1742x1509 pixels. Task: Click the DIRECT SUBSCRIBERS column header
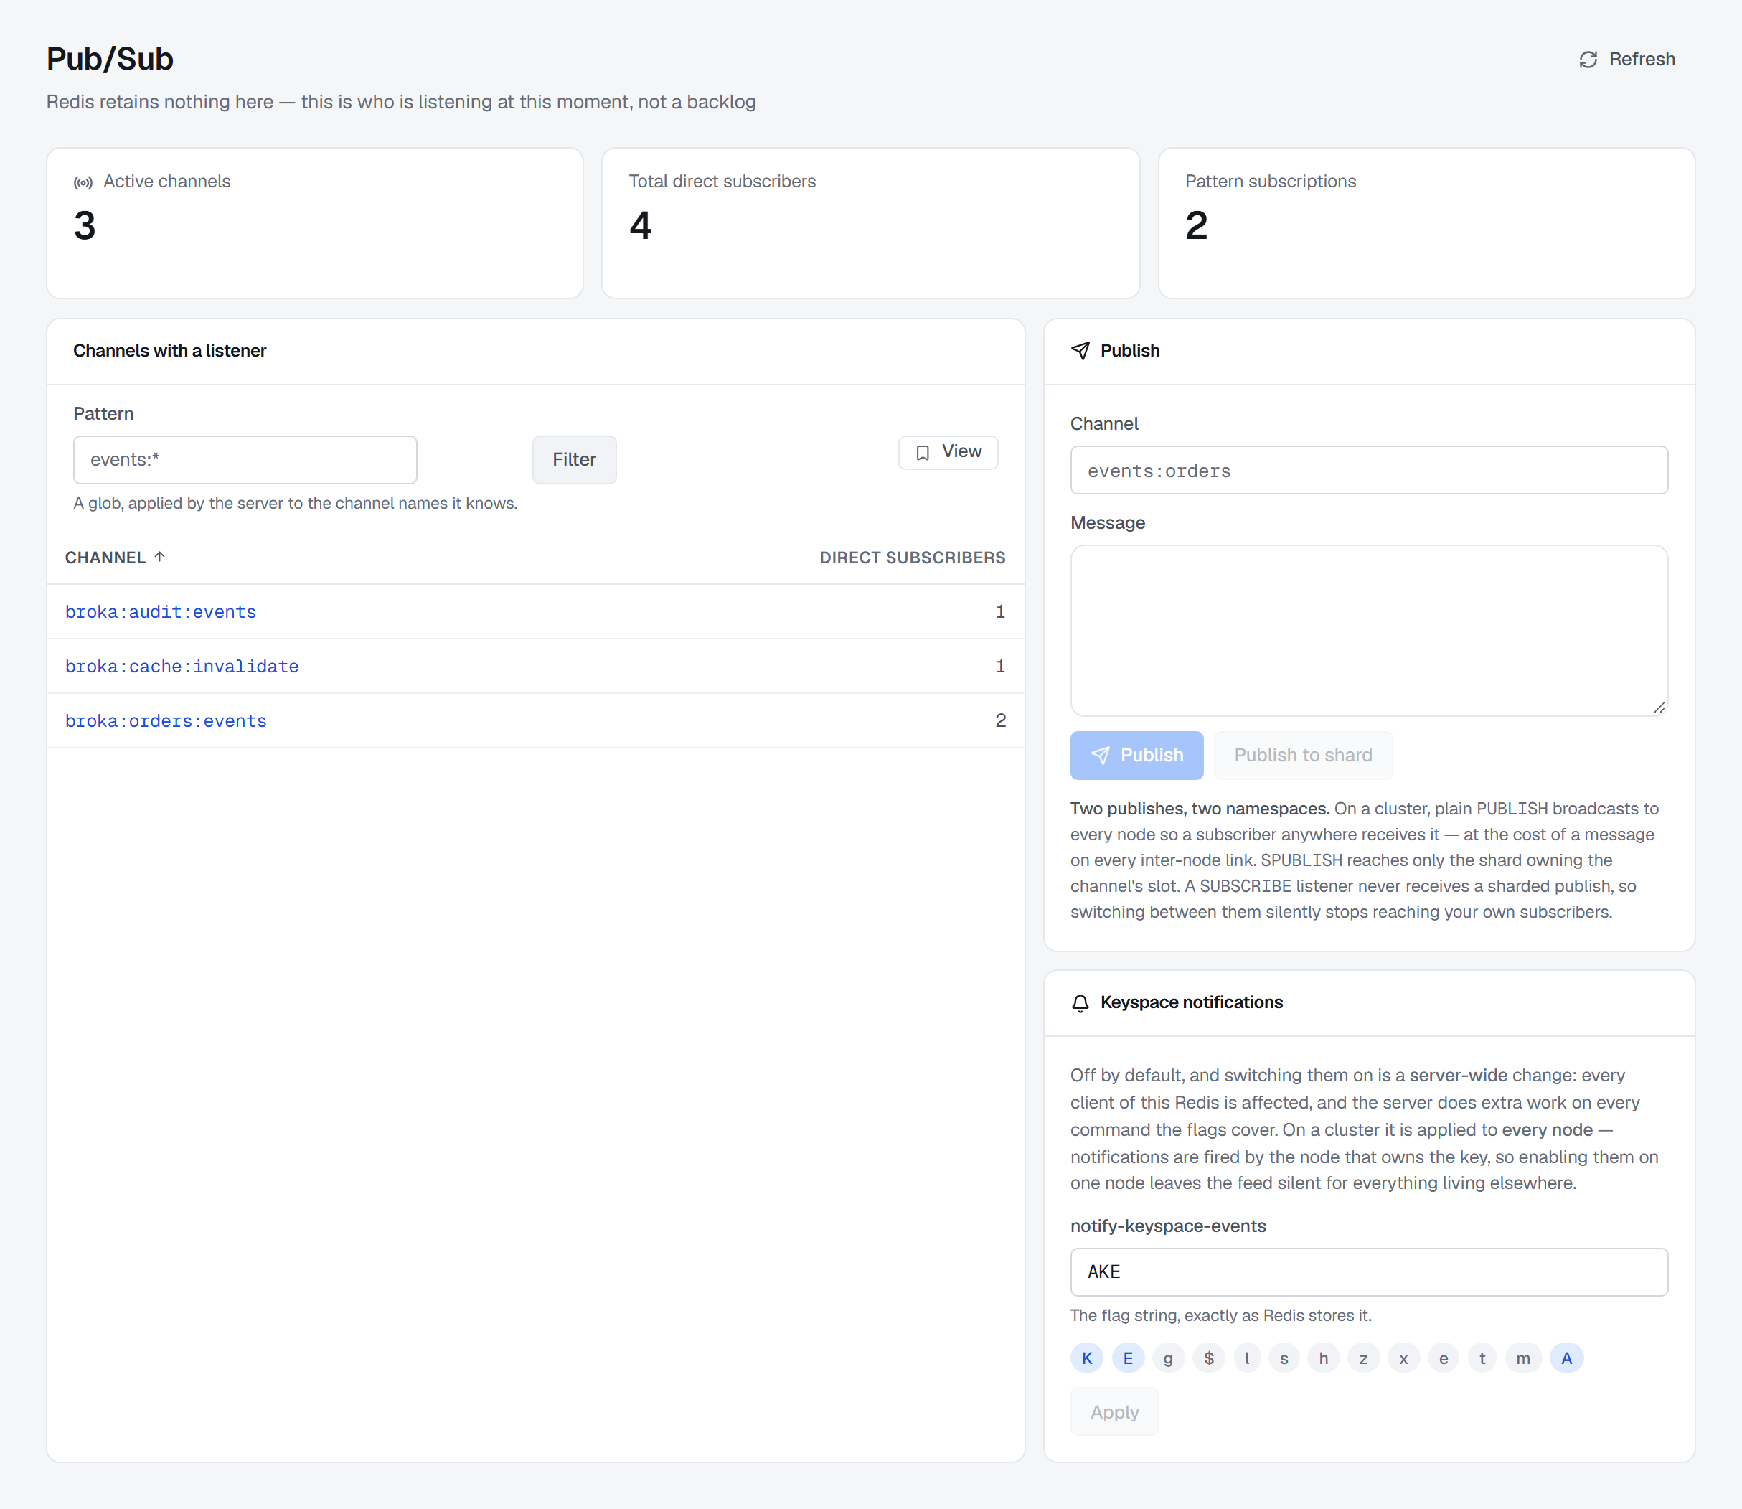tap(913, 558)
